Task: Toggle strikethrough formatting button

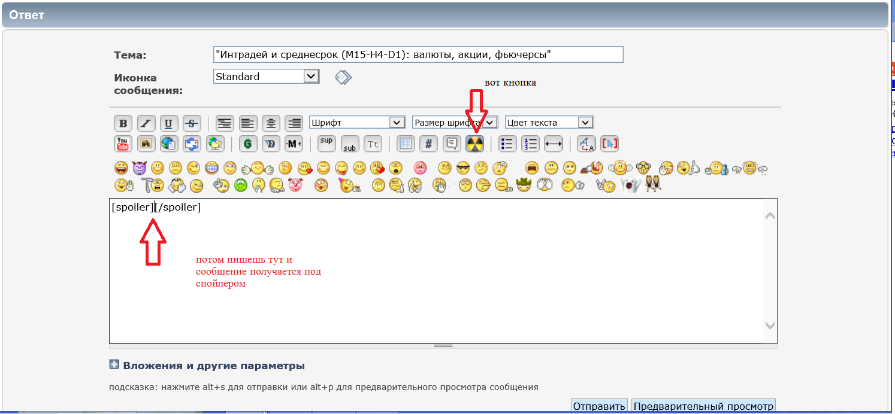Action: [x=191, y=123]
